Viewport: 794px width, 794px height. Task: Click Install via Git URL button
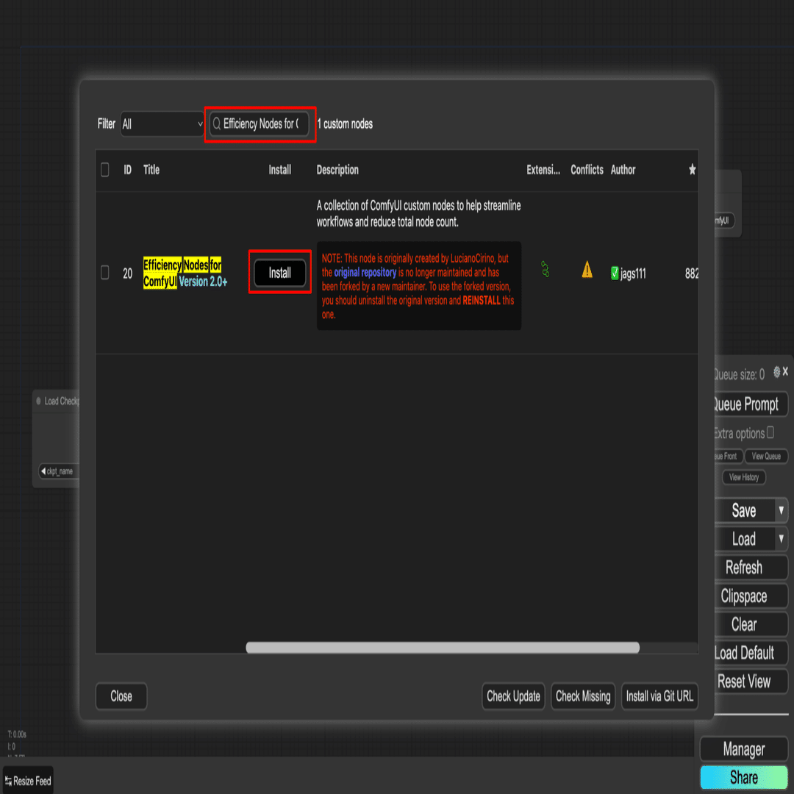click(x=659, y=696)
